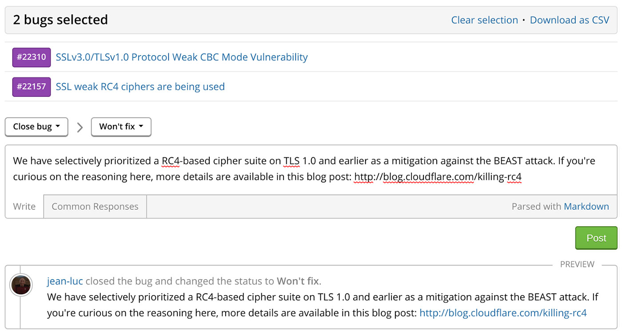622x336 pixels.
Task: Switch to the Common Responses tab
Action: (95, 206)
